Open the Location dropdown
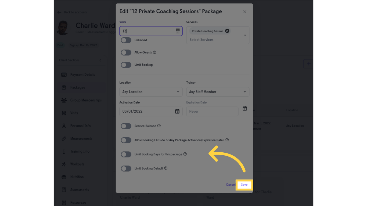The height and width of the screenshot is (206, 367). point(151,92)
